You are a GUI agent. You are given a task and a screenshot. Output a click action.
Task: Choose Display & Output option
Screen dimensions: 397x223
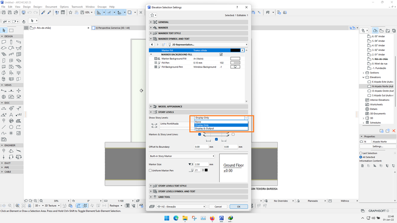[x=221, y=129]
